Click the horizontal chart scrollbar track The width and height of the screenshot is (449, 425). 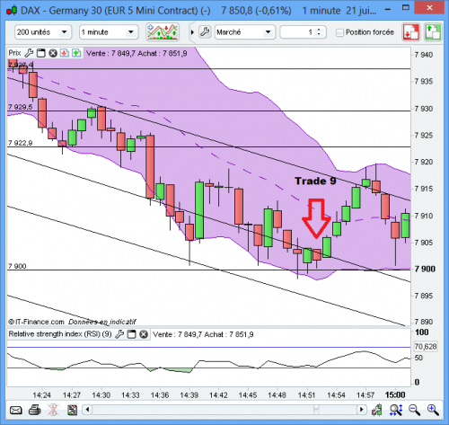coord(224,410)
